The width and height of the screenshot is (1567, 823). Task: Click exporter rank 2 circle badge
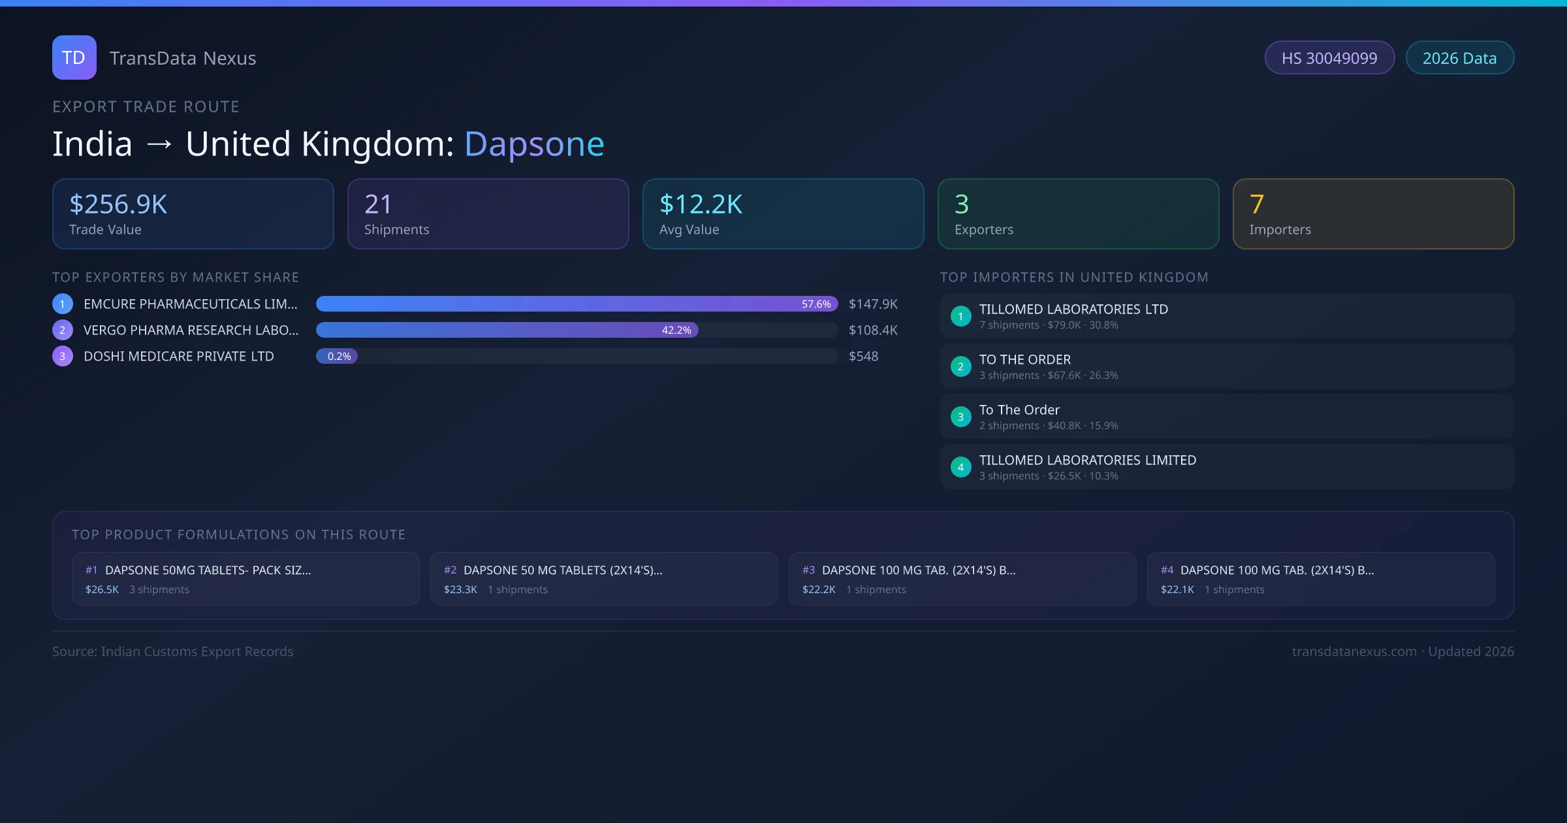click(62, 330)
